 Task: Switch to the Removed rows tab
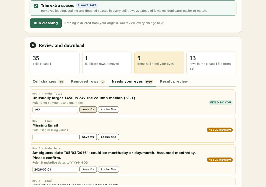(88, 82)
